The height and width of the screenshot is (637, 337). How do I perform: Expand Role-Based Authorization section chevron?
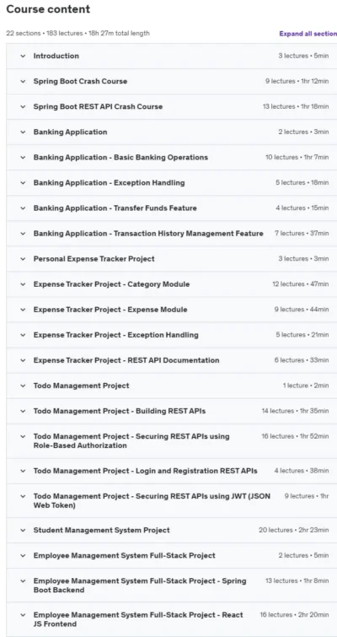point(23,436)
